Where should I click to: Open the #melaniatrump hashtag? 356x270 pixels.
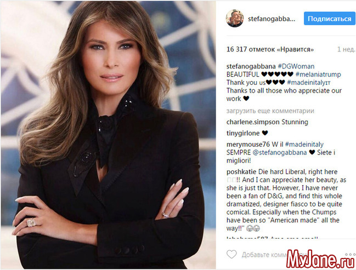pos(318,74)
